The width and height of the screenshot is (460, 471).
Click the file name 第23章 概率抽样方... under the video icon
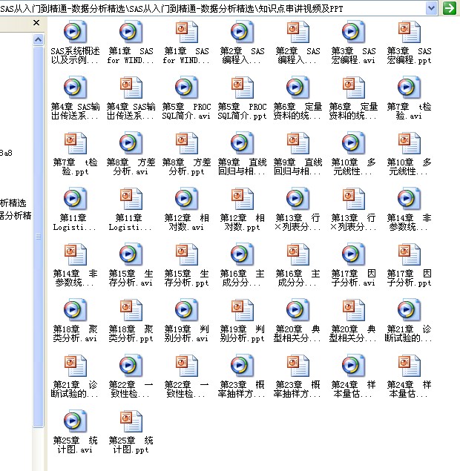click(x=242, y=389)
